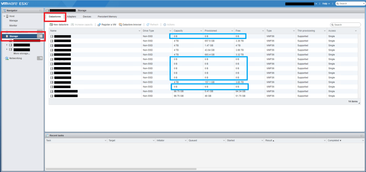The image size is (366, 172).
Task: Click the Networking icon in Navigator
Action: click(7, 58)
